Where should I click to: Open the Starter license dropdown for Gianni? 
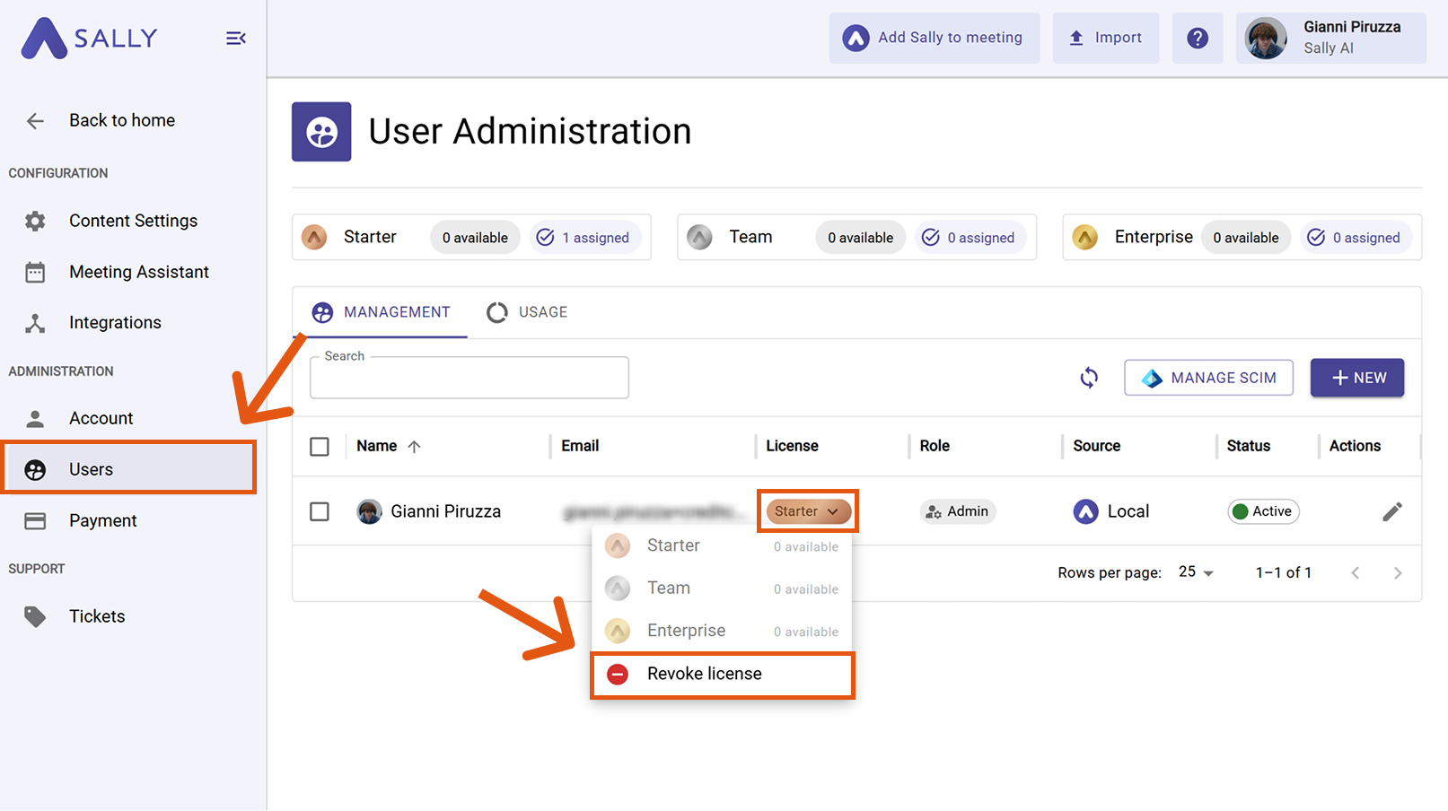(807, 510)
